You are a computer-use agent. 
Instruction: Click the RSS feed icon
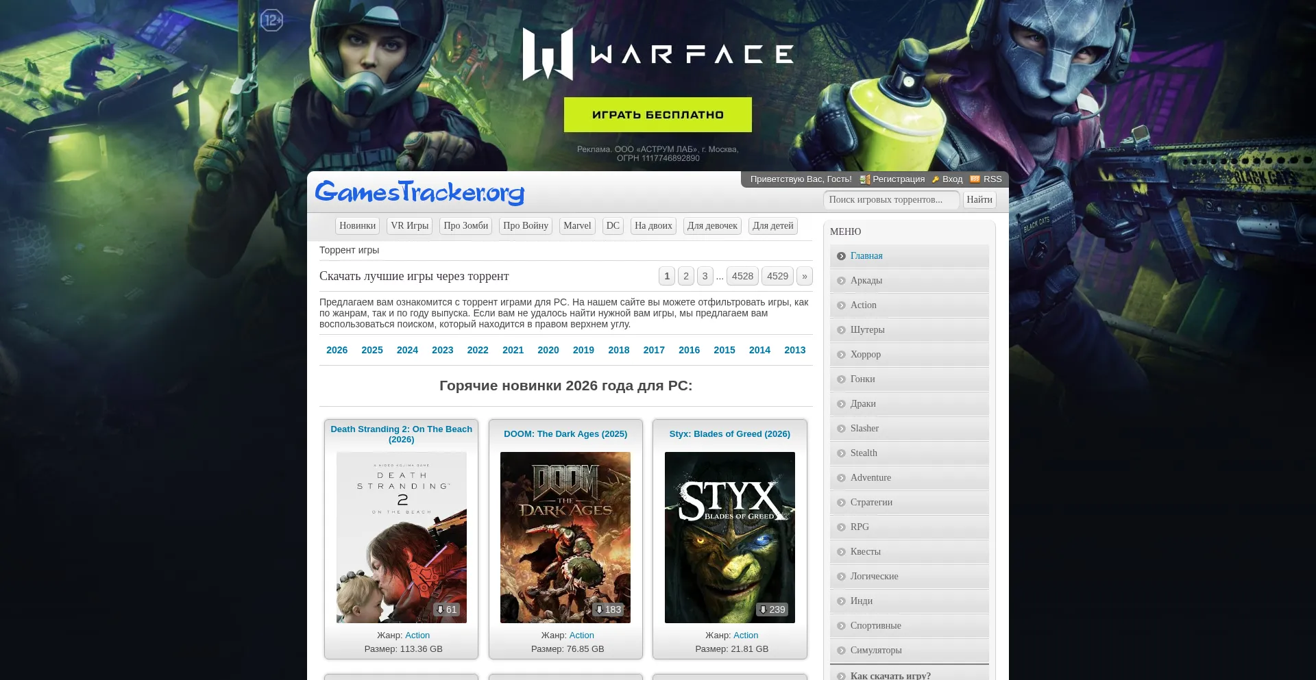tap(975, 179)
